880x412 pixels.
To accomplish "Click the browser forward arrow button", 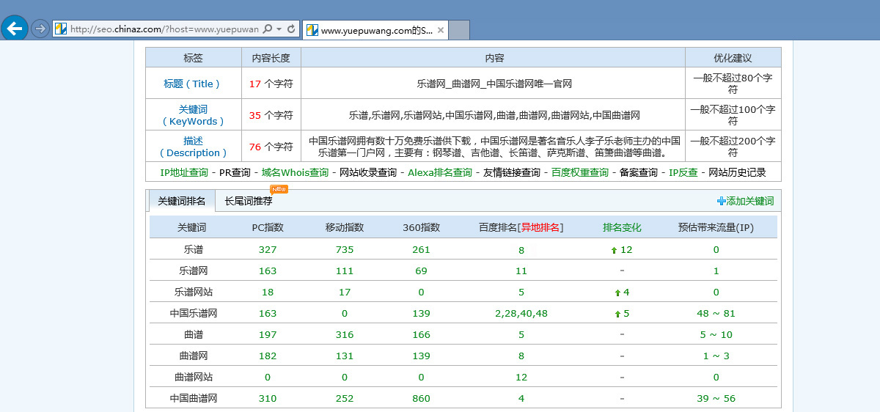I will tap(40, 29).
